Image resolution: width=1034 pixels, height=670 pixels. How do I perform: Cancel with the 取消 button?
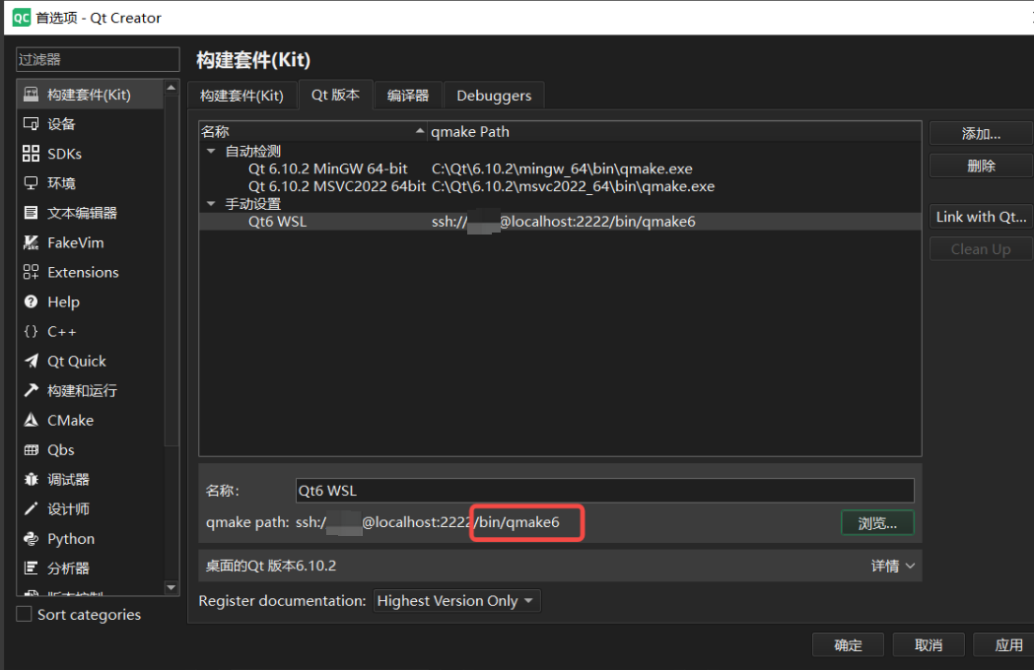tap(929, 645)
